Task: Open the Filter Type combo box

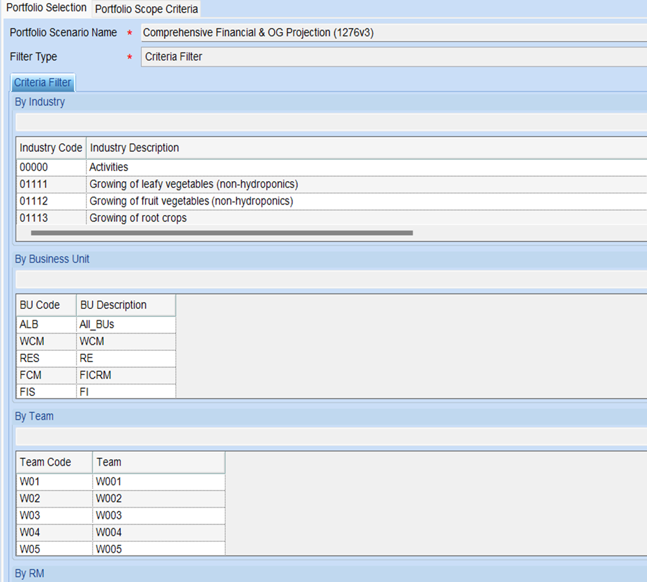Action: (x=393, y=57)
